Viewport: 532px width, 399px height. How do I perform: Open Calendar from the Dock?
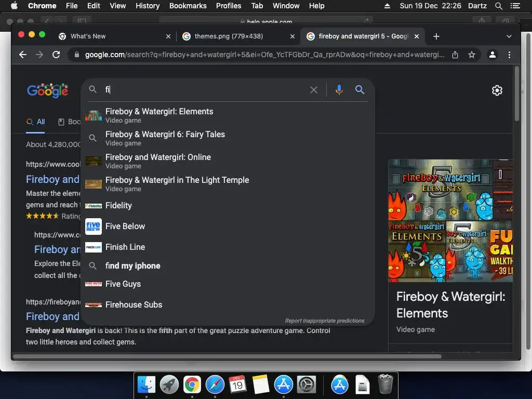[237, 385]
